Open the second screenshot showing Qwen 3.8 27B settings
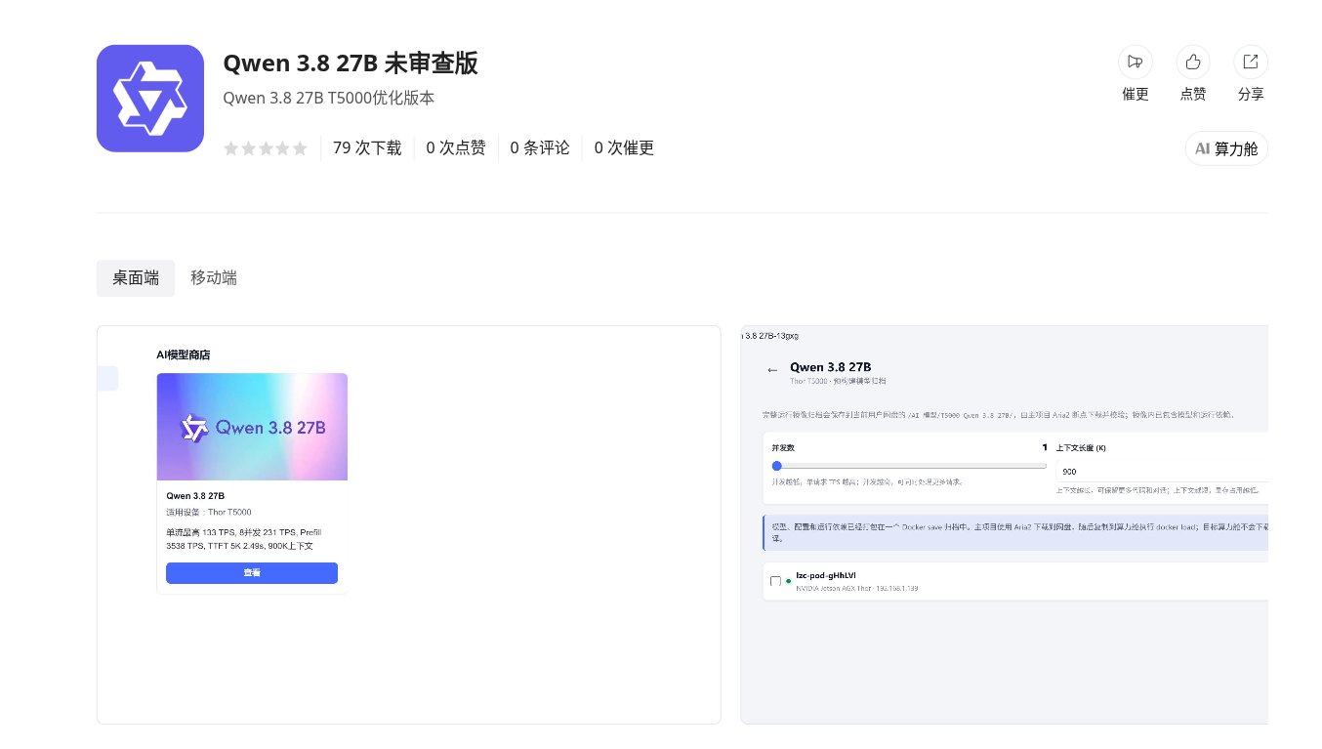Image resolution: width=1322 pixels, height=749 pixels. 1004,524
